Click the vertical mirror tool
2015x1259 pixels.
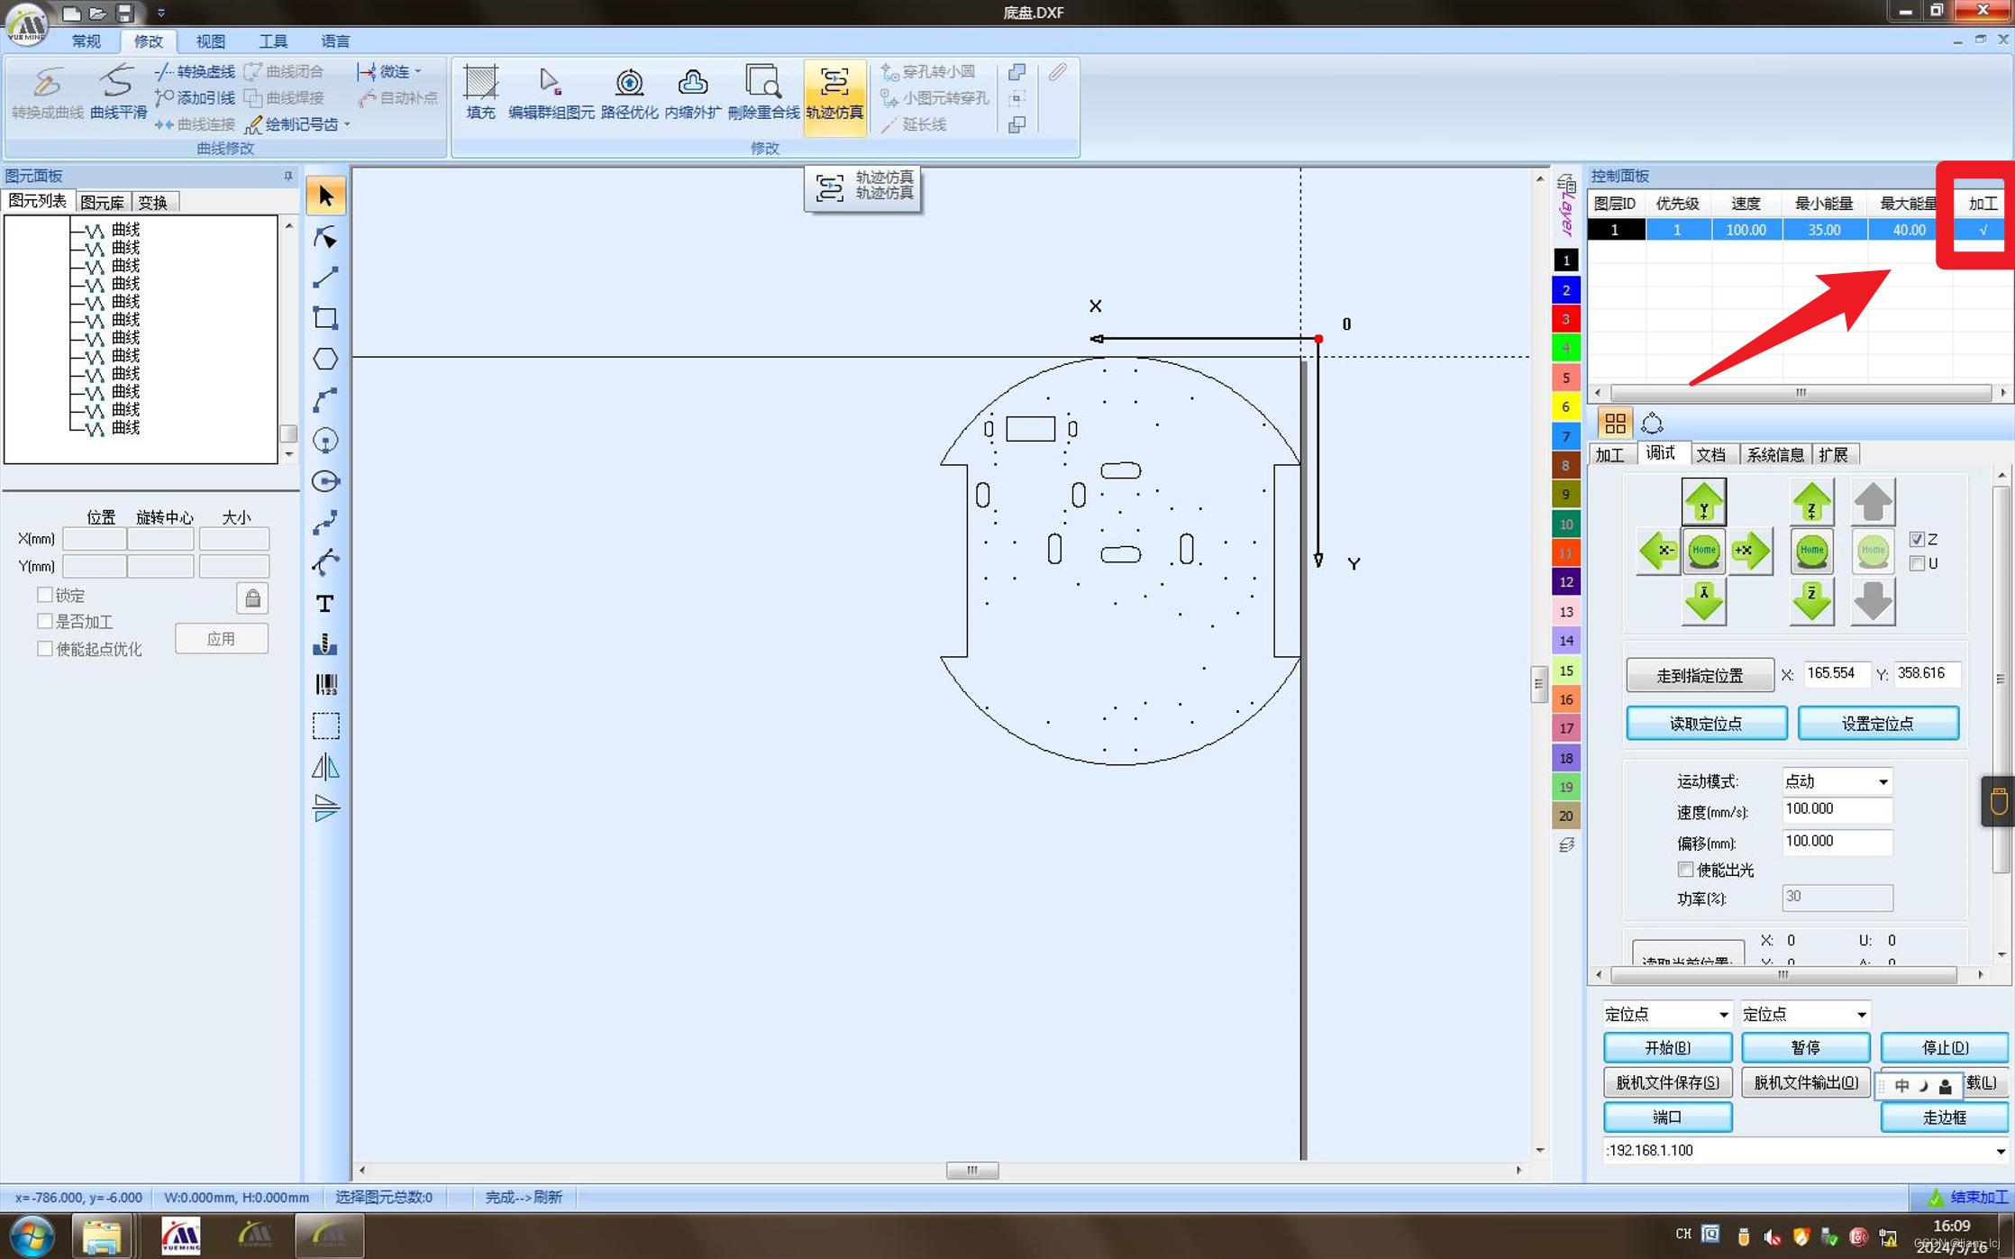[325, 807]
